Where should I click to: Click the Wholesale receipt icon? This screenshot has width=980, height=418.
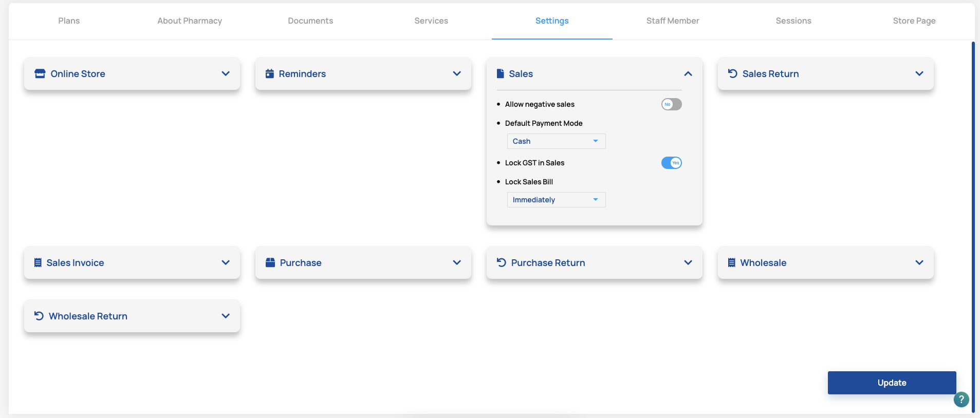731,263
